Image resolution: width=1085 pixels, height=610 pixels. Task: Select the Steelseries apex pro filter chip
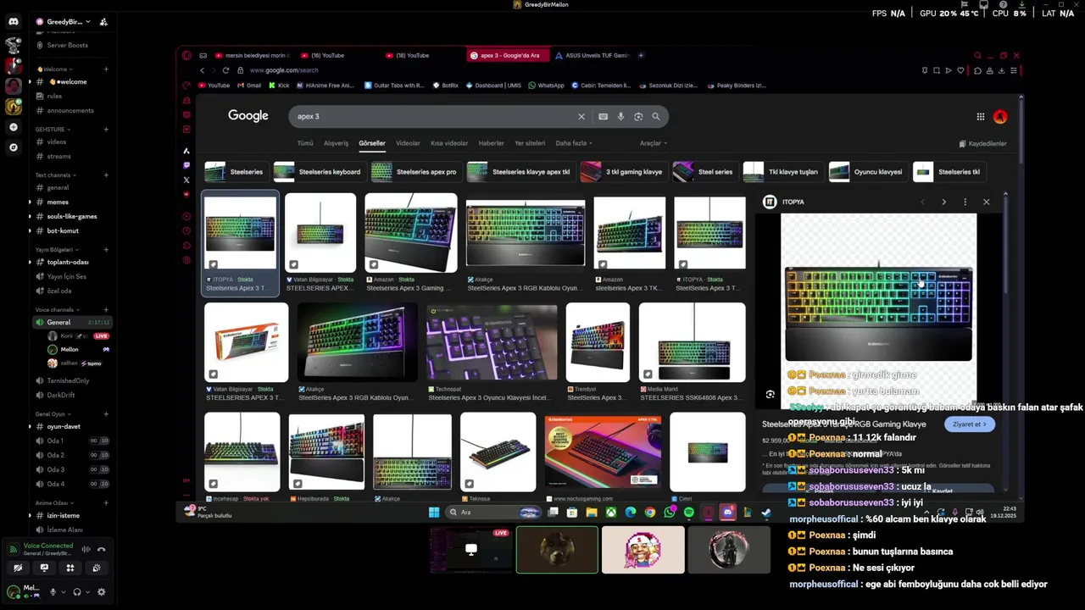coord(415,172)
